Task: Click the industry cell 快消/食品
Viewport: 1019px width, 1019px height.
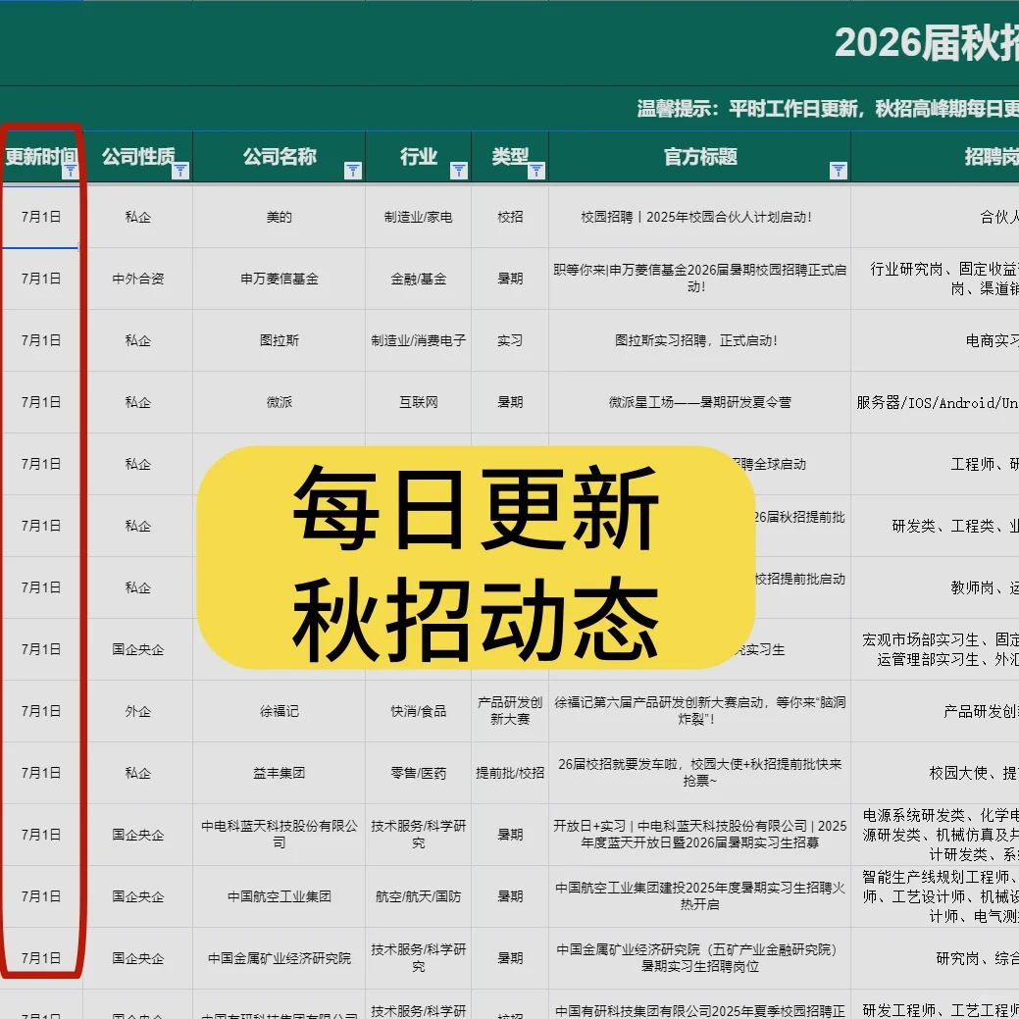Action: pos(419,712)
